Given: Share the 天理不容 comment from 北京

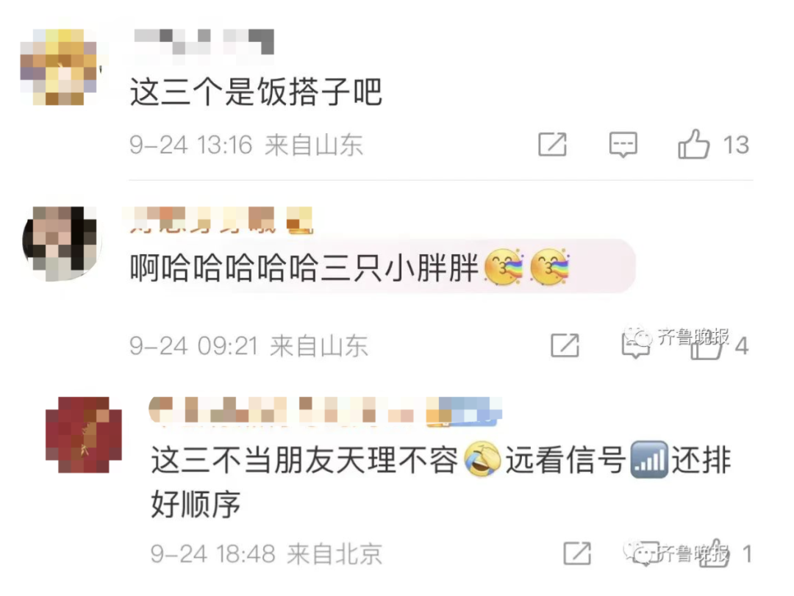Looking at the screenshot, I should (x=577, y=553).
